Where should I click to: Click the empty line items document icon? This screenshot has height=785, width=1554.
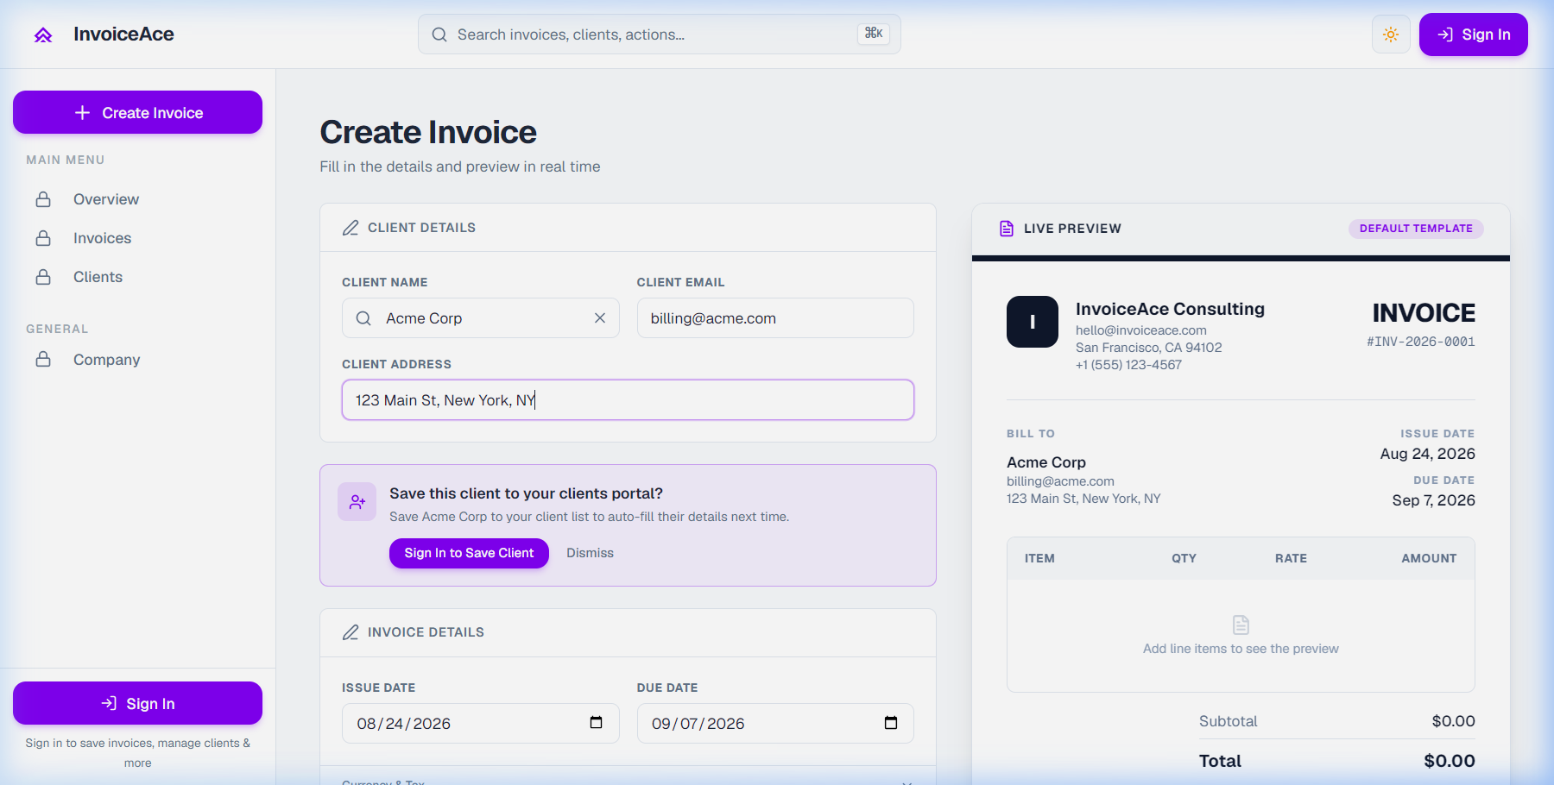[x=1241, y=625]
